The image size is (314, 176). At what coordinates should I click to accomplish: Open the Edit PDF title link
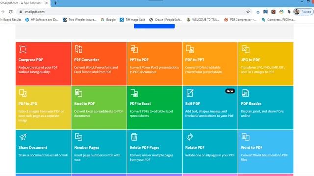(192, 104)
